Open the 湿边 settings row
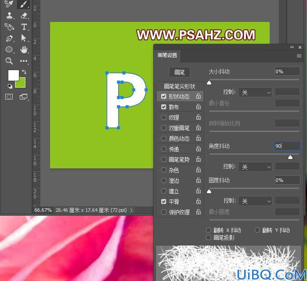 (x=181, y=181)
